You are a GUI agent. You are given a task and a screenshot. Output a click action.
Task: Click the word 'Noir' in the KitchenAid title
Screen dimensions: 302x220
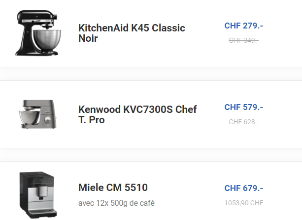pyautogui.click(x=88, y=38)
